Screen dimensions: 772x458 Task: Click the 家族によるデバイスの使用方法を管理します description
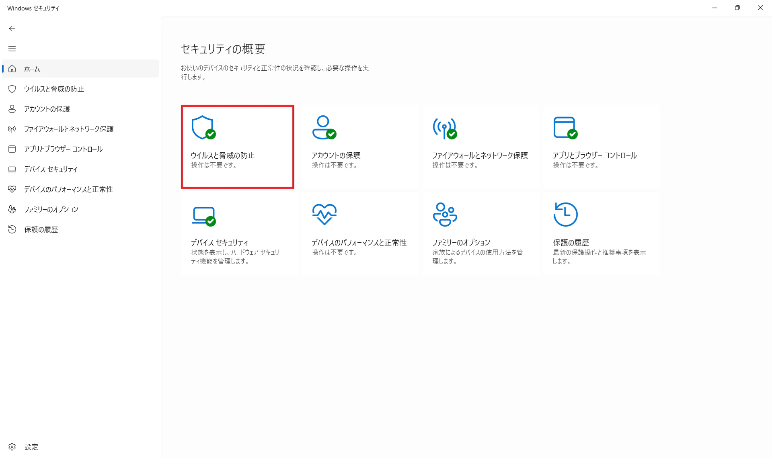[x=478, y=257]
